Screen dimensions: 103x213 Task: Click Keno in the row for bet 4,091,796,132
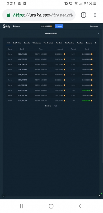pyautogui.click(x=10, y=54)
